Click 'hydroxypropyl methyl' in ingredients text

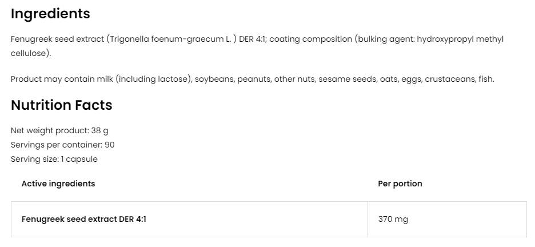point(460,39)
